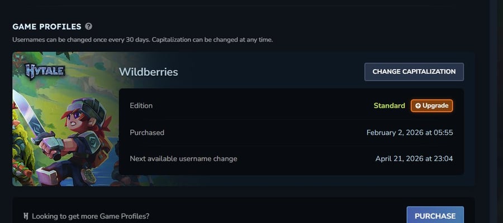Open the Change Capitalization button
Viewport: 503px width, 223px height.
pyautogui.click(x=414, y=72)
